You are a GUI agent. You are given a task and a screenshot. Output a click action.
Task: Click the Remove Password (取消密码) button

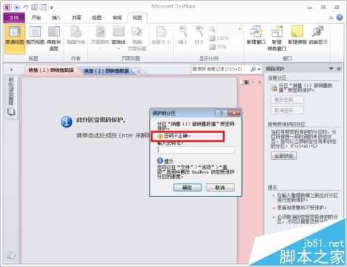(x=287, y=110)
